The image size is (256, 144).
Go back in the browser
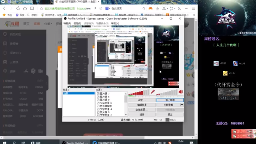[4, 8]
